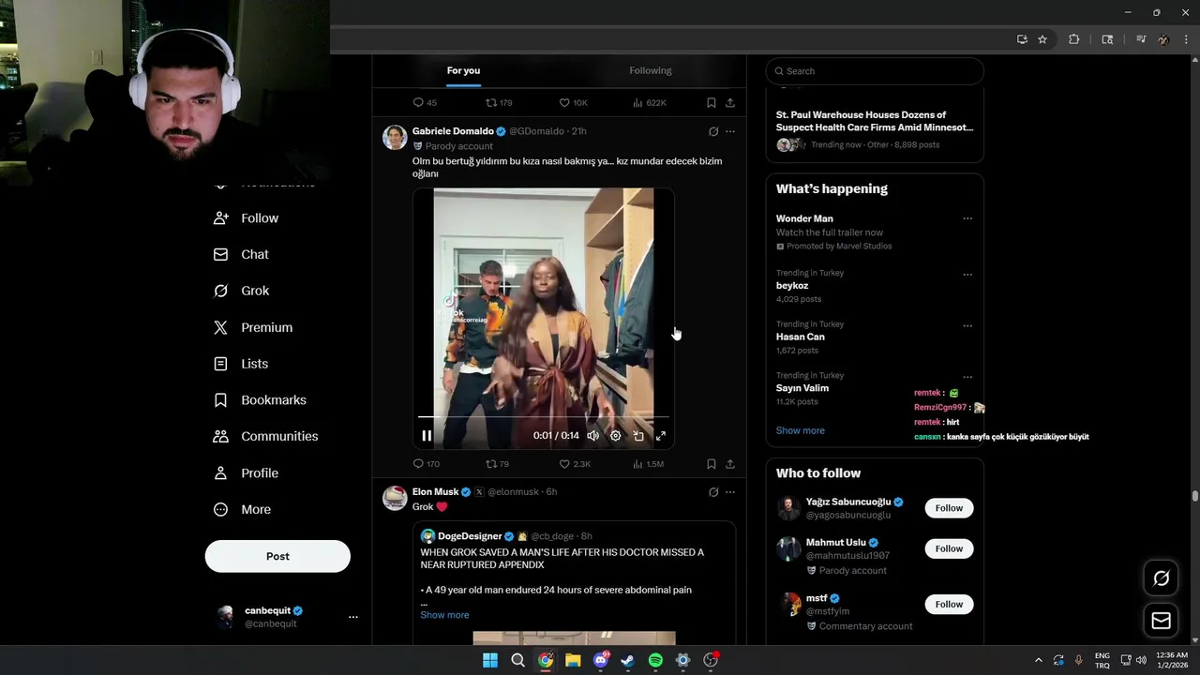
Task: Open Spotify from the taskbar
Action: coord(655,660)
